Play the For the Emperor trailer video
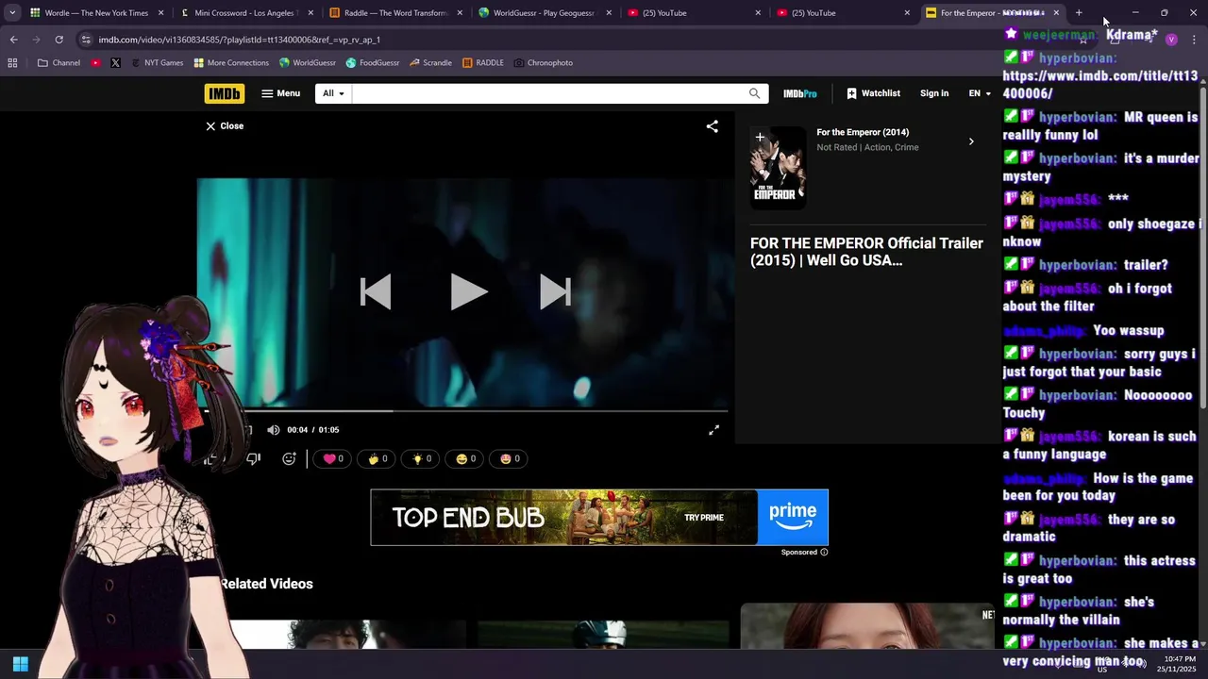1208x679 pixels. [468, 292]
